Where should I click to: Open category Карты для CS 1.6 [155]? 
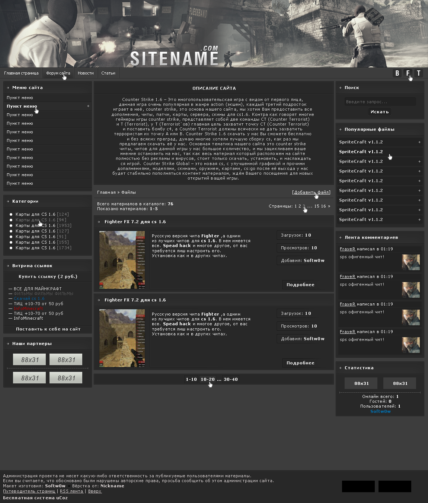tap(42, 242)
